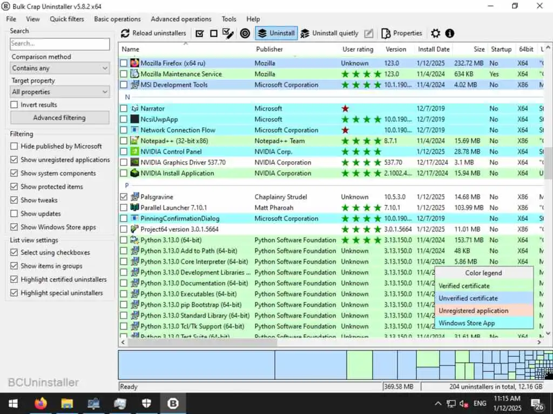Click Uninstall quietly in the toolbar
The width and height of the screenshot is (553, 414).
[x=329, y=33]
